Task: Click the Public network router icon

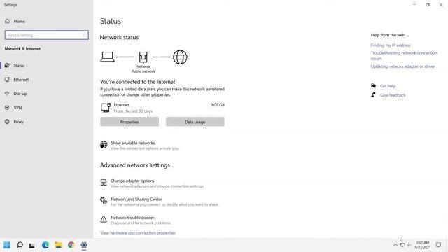Action: pos(143,57)
